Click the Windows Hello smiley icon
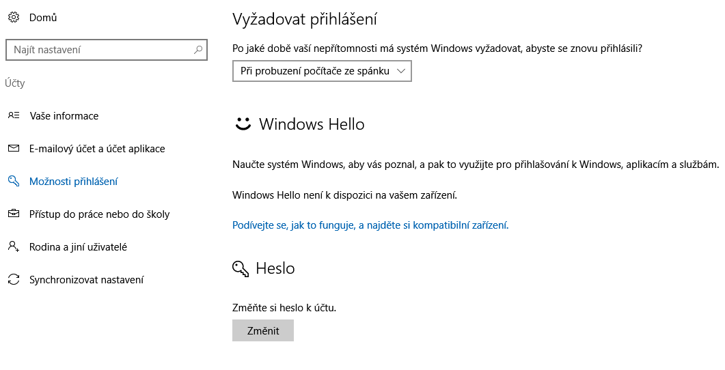 point(243,124)
